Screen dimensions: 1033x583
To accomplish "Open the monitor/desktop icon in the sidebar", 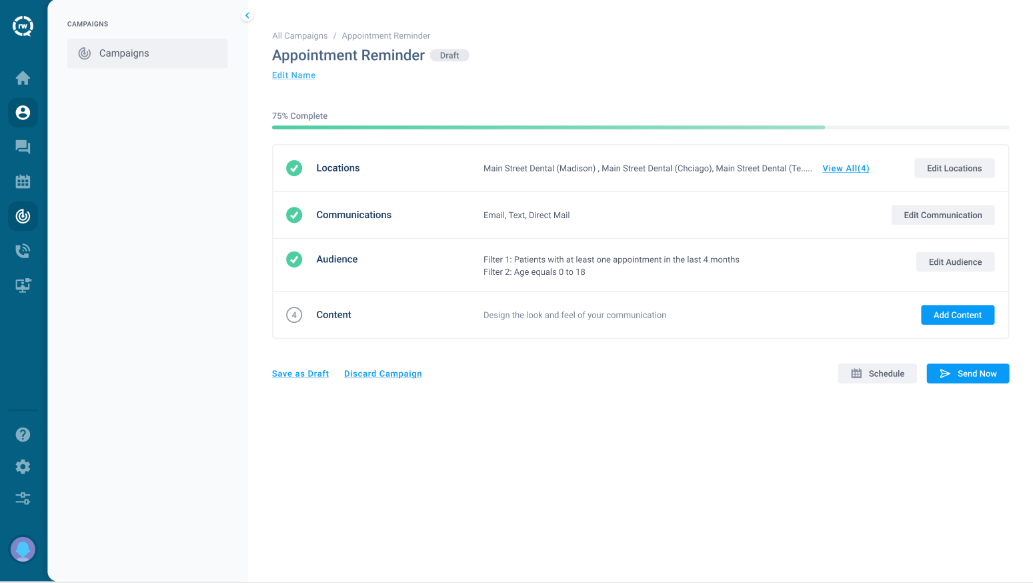I will (23, 285).
